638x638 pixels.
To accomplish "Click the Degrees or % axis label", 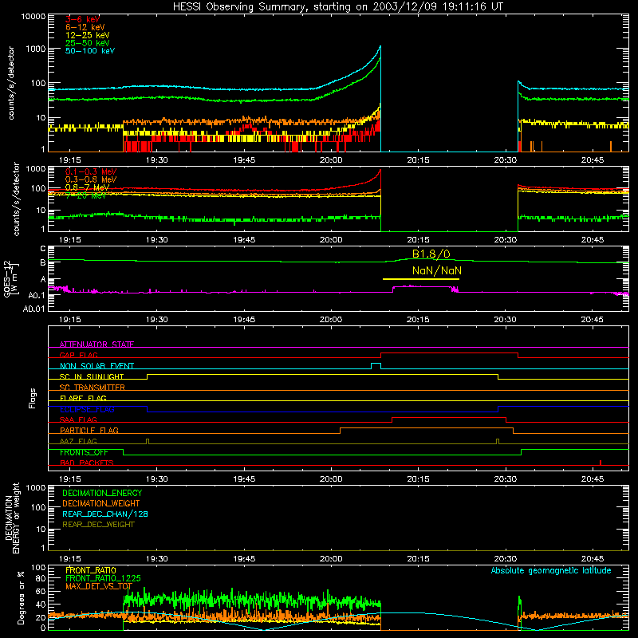I will coord(21,597).
